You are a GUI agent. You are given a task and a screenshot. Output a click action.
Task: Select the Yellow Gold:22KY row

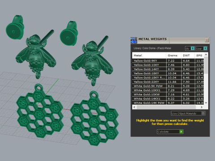pos(168,82)
